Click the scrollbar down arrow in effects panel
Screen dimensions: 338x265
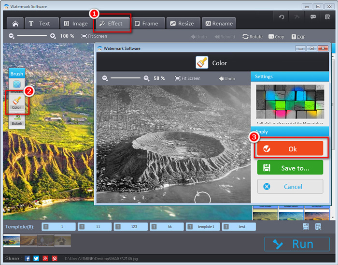[x=333, y=217]
